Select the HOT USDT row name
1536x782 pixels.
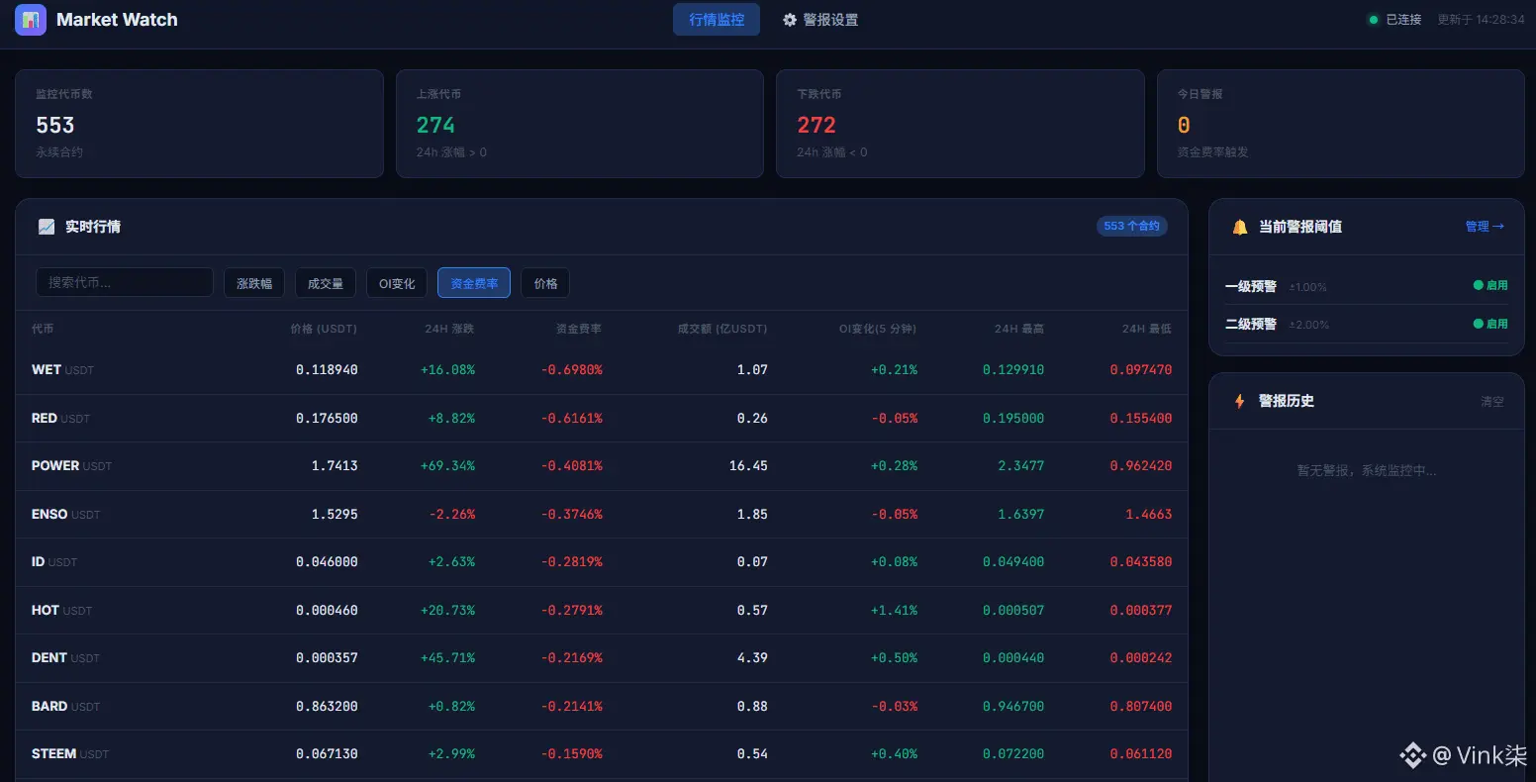coord(61,611)
